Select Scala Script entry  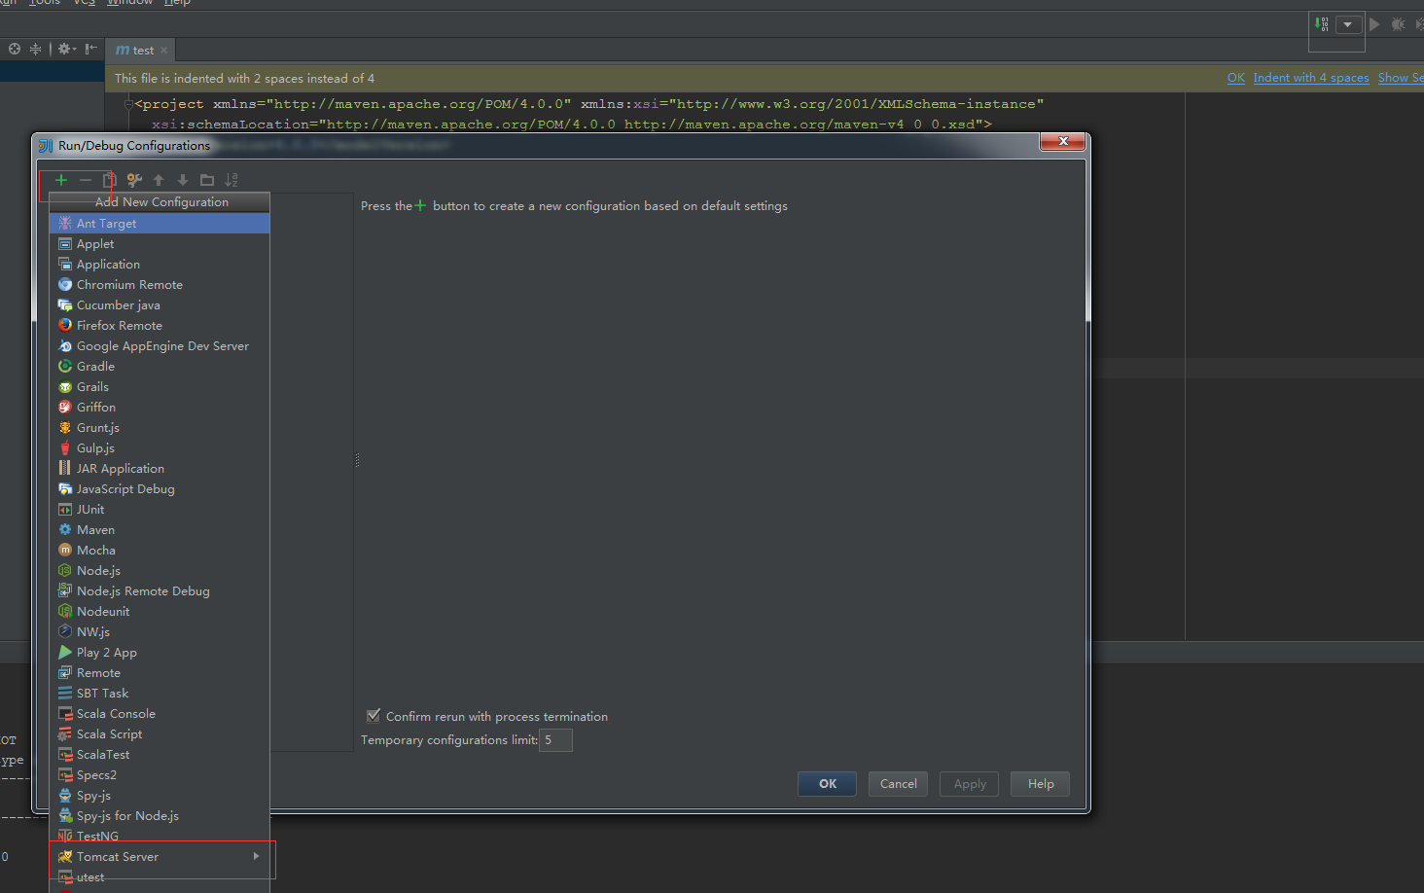[x=160, y=734]
